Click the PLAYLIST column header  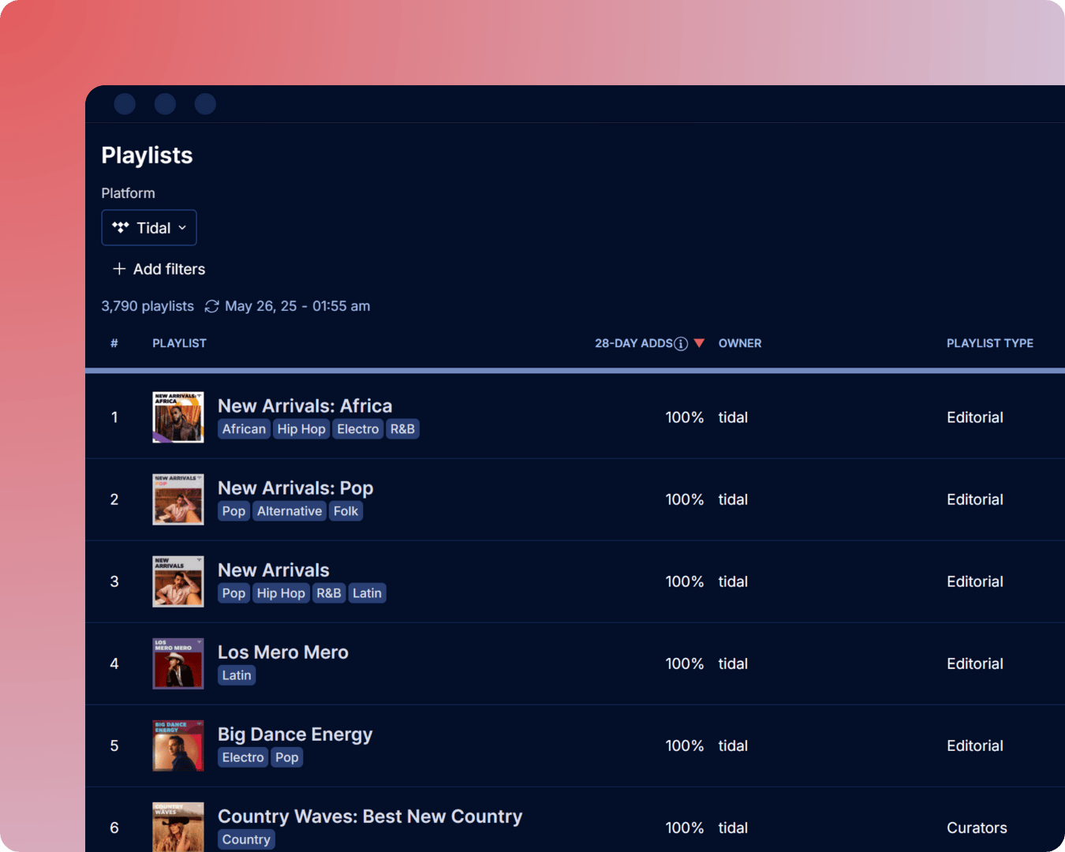179,343
